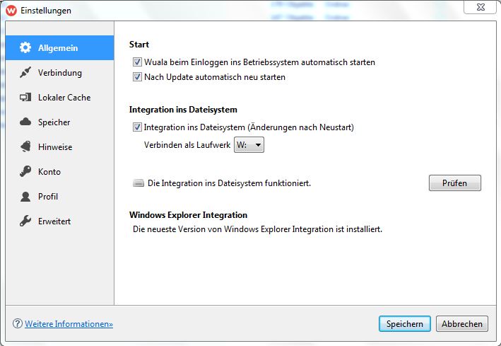Open the drive letter W: dropdown
501x346 pixels.
coord(249,145)
